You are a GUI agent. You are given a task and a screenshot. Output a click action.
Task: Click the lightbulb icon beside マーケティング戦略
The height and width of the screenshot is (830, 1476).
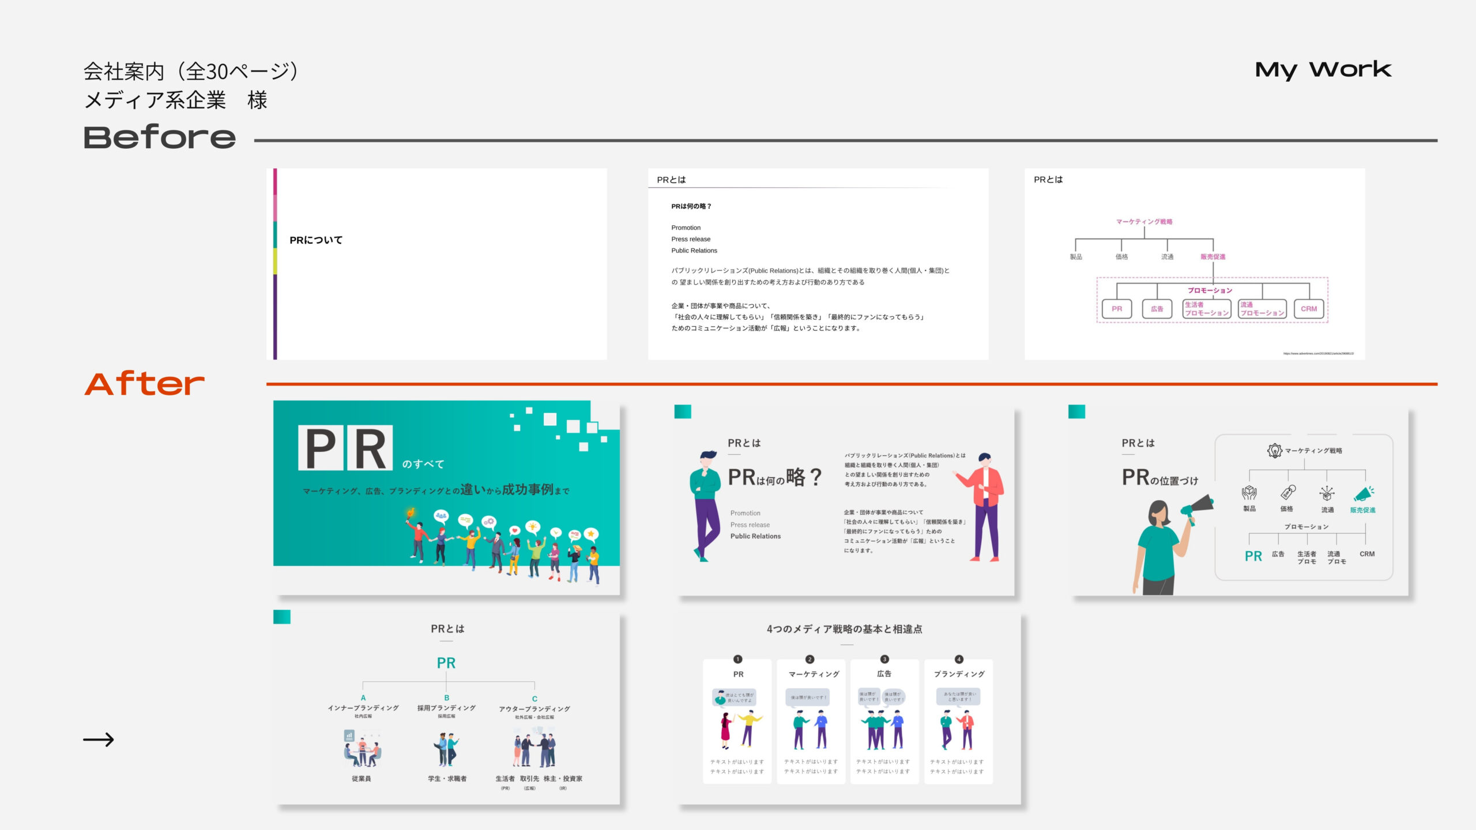[x=1274, y=450]
